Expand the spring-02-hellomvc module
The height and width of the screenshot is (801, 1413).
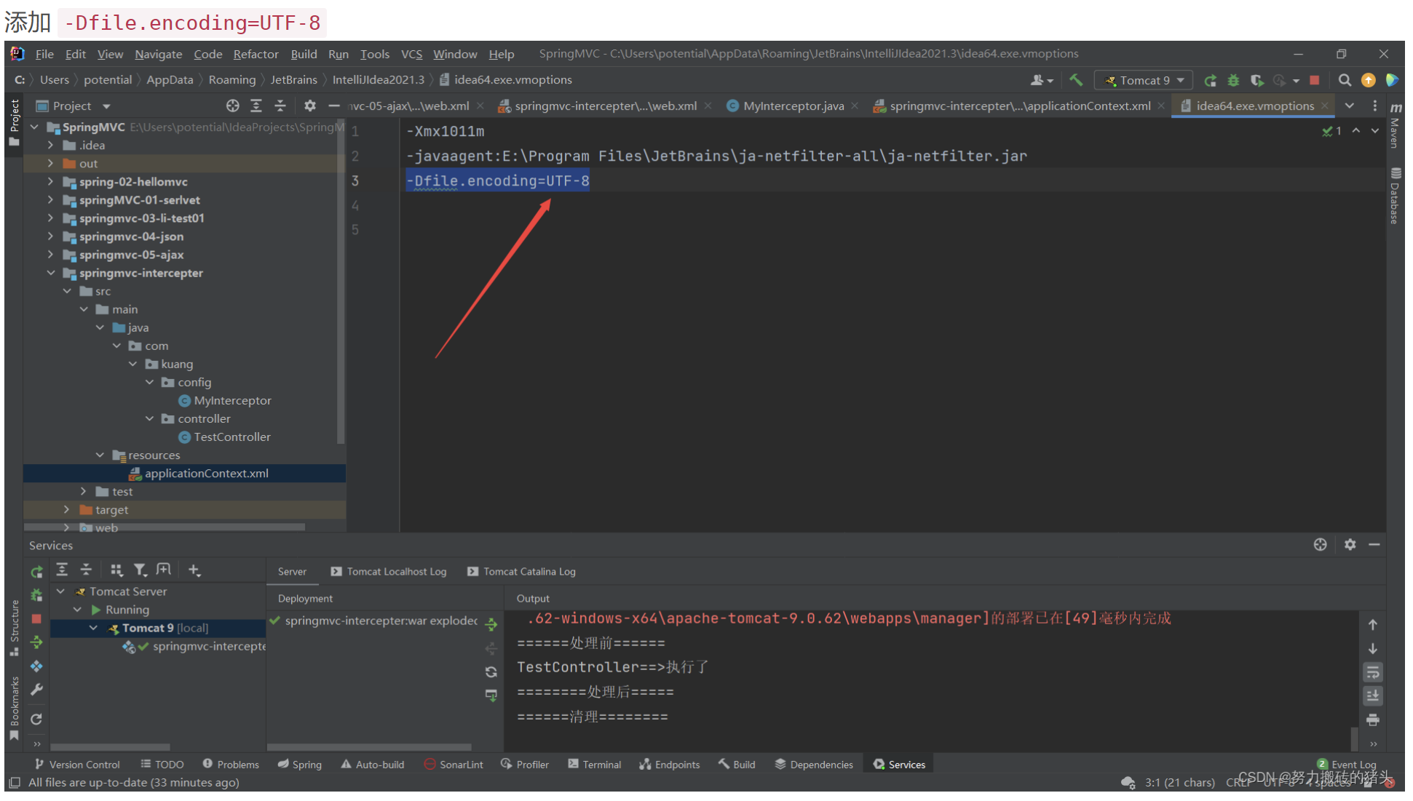50,182
